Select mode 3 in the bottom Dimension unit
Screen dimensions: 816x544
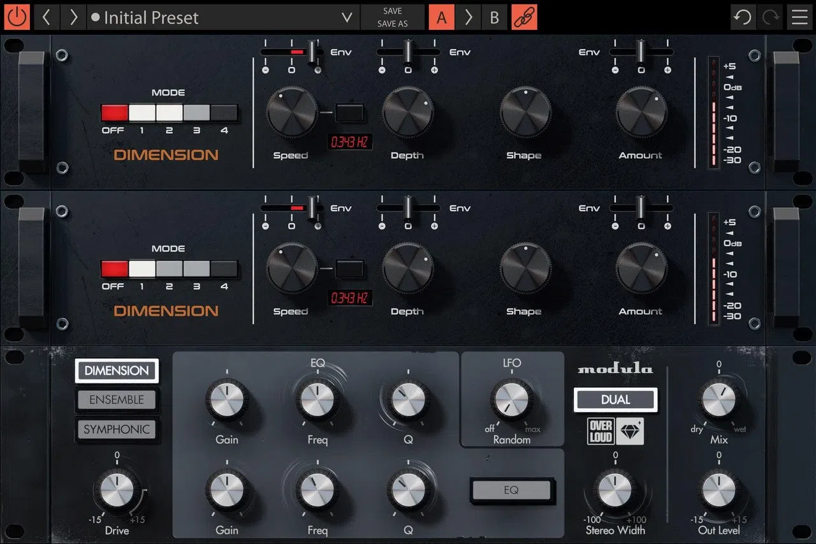pos(196,269)
